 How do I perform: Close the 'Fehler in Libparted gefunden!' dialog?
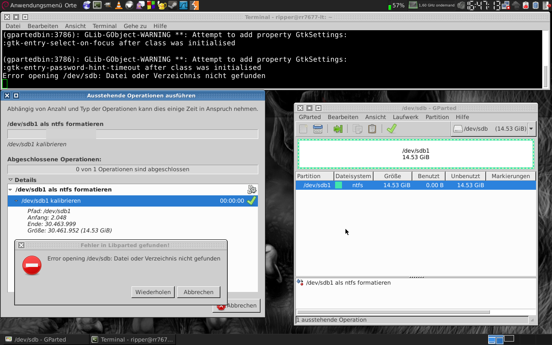coord(21,245)
